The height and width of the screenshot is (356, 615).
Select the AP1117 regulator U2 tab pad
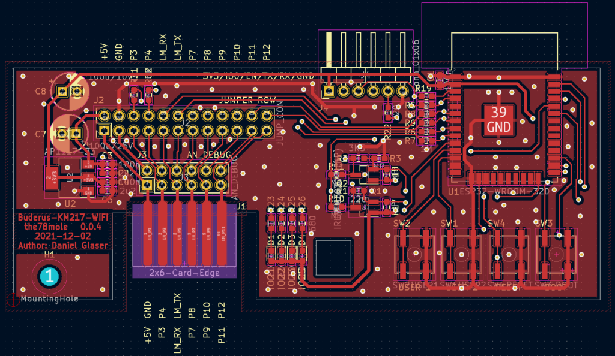point(50,177)
